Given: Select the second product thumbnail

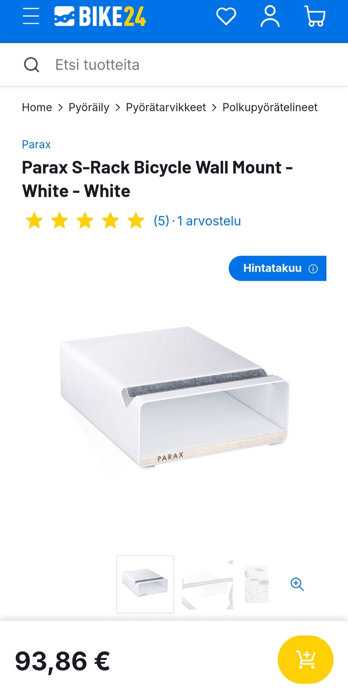Looking at the screenshot, I should tap(207, 584).
